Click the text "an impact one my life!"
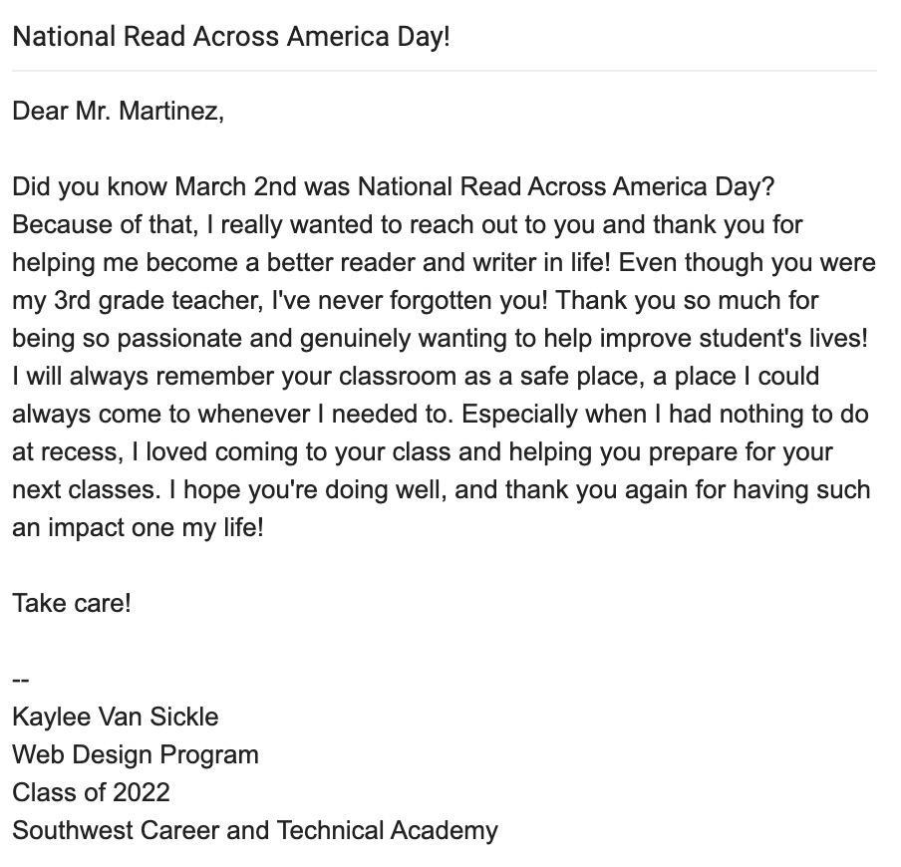This screenshot has width=901, height=867. click(138, 527)
